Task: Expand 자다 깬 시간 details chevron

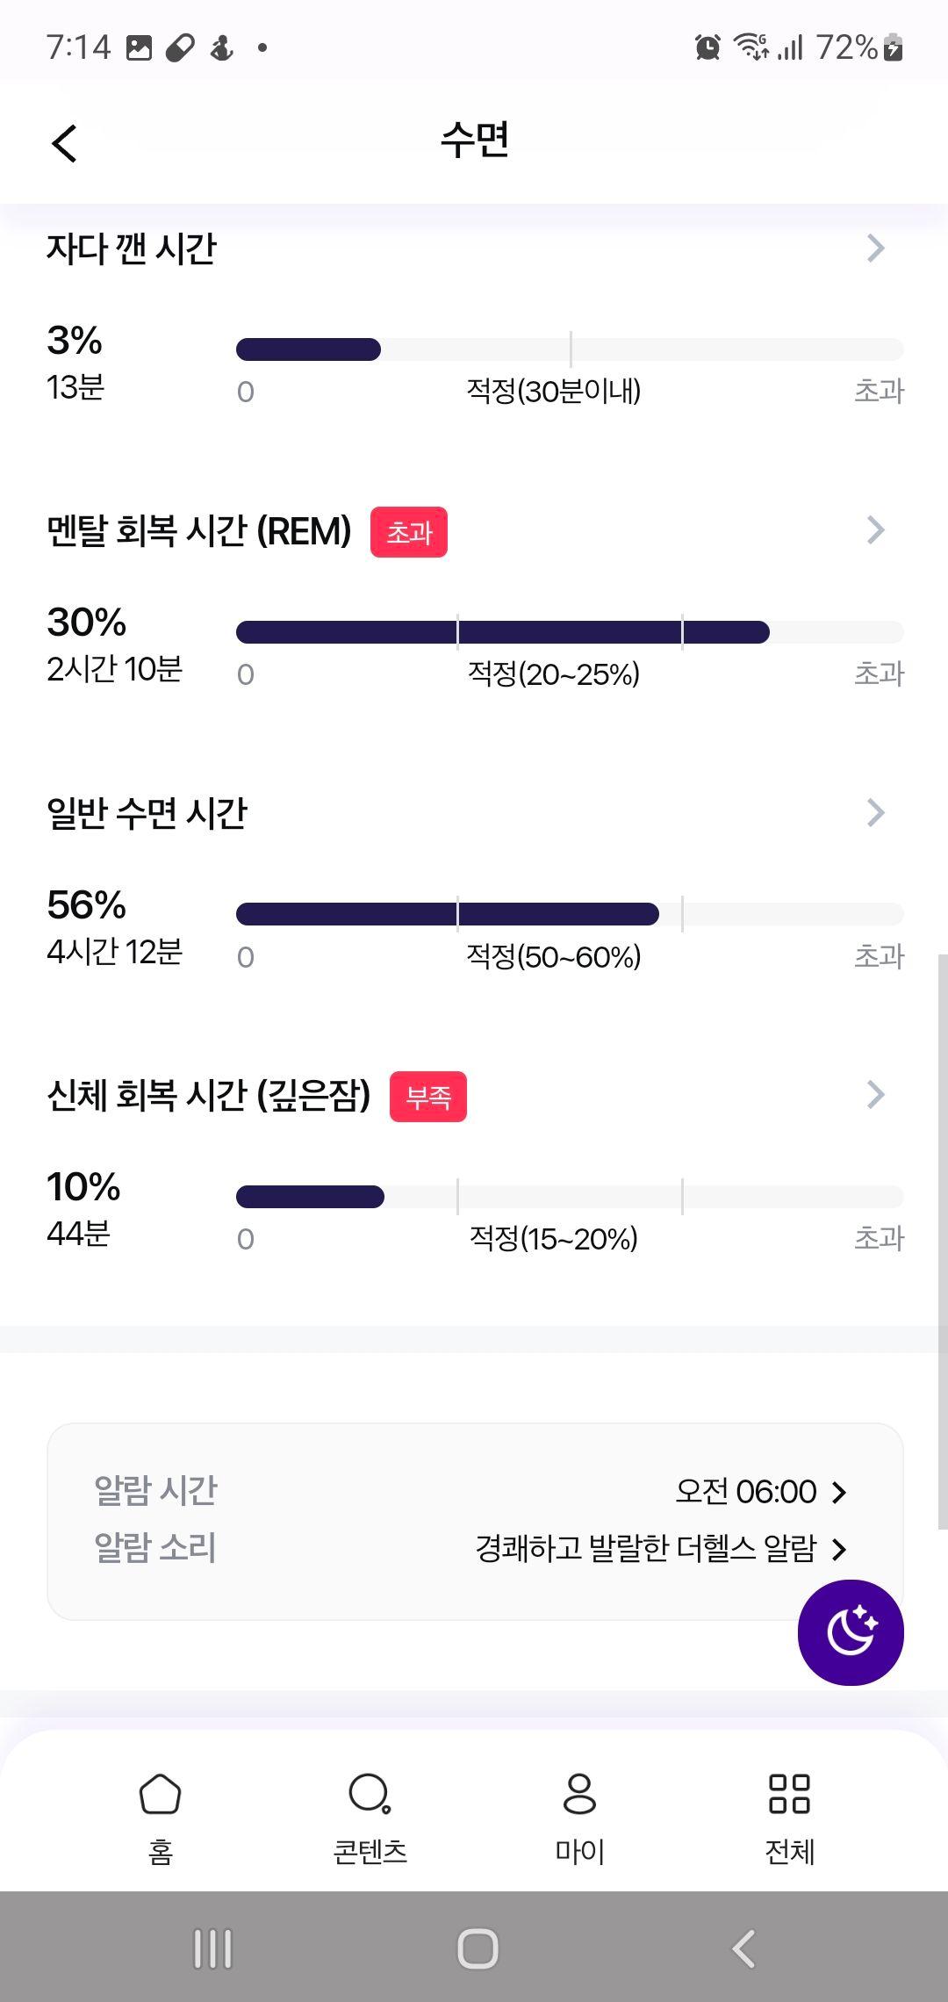Action: tap(875, 248)
